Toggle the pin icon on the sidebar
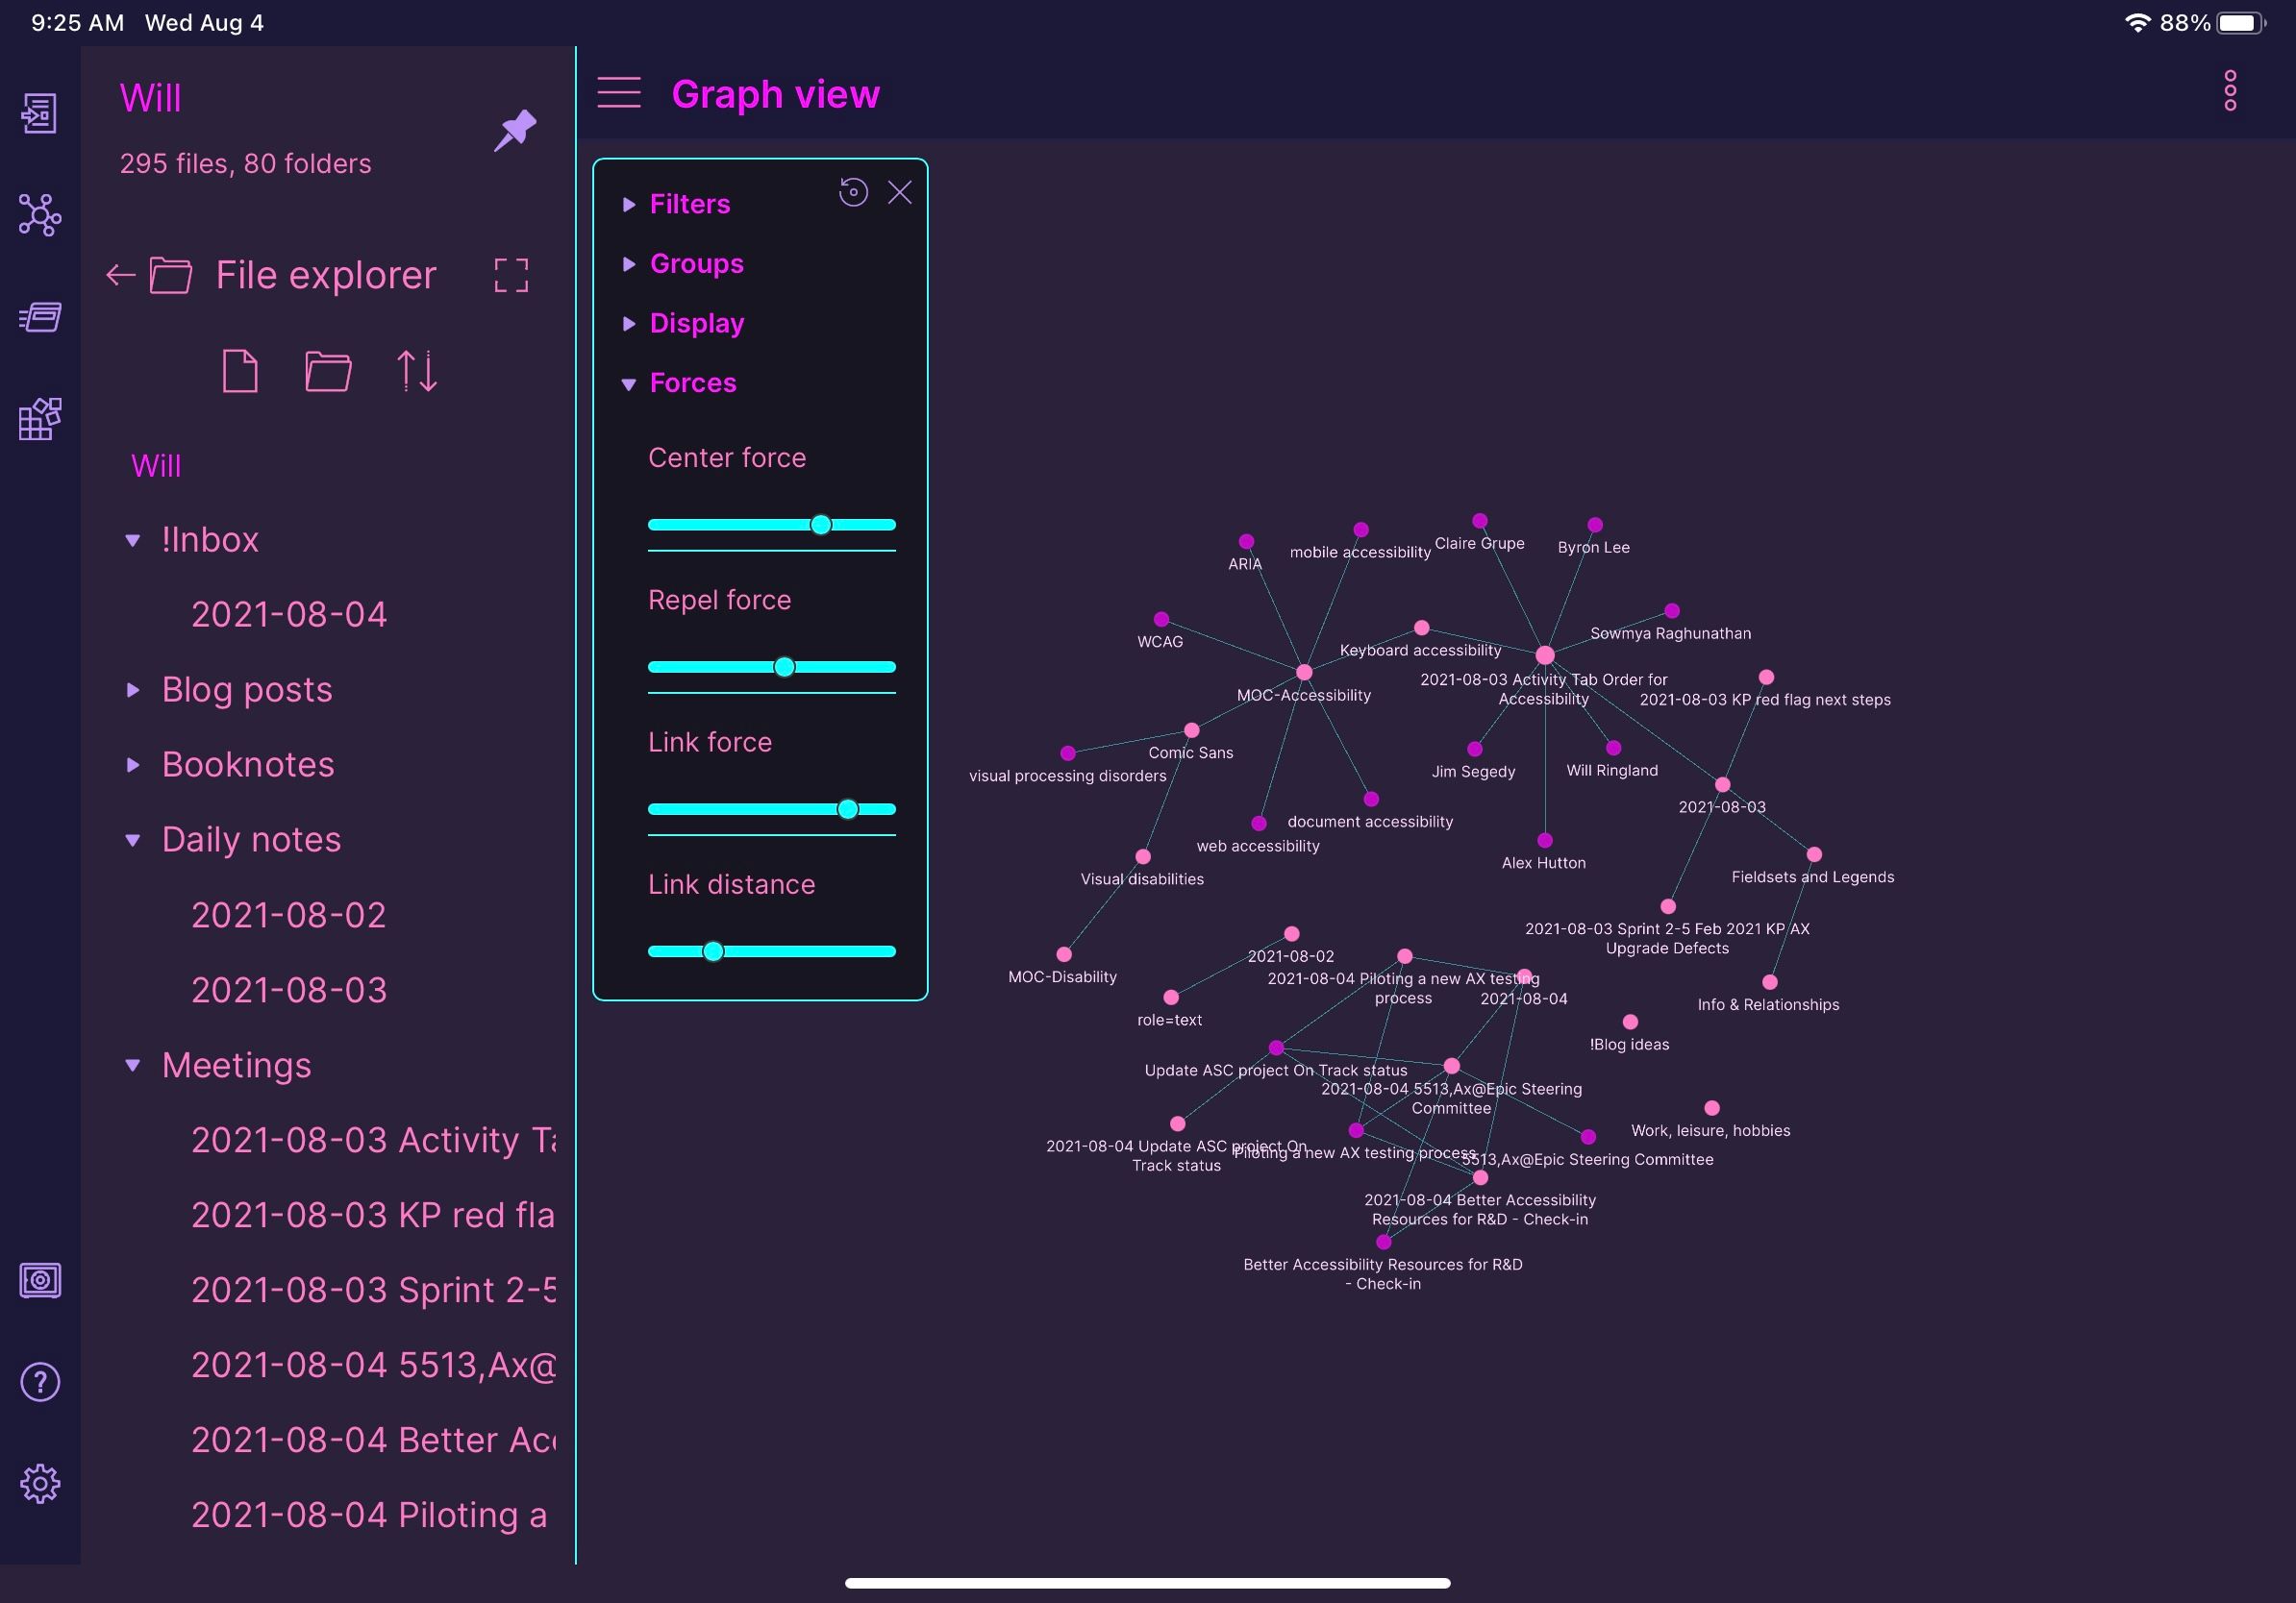The height and width of the screenshot is (1603, 2296). 515,131
